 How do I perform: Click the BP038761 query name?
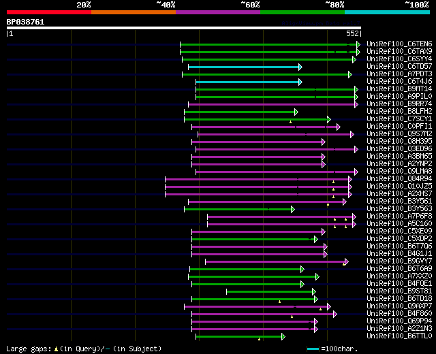coord(25,22)
